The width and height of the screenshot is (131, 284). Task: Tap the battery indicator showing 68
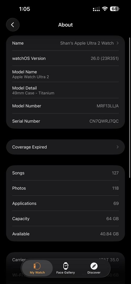115,9
